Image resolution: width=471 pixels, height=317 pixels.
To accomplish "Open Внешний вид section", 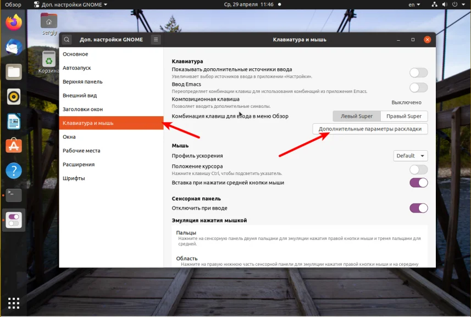I will tap(111, 96).
